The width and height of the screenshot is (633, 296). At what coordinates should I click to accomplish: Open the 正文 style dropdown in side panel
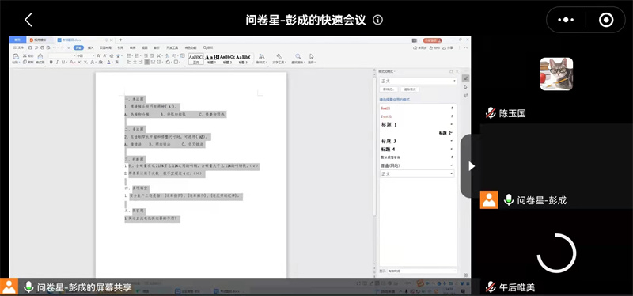[x=419, y=82]
